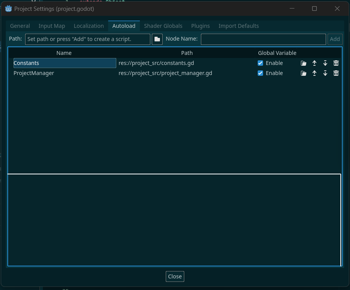This screenshot has height=290, width=350.
Task: Move the Constants autoload up
Action: pos(314,63)
